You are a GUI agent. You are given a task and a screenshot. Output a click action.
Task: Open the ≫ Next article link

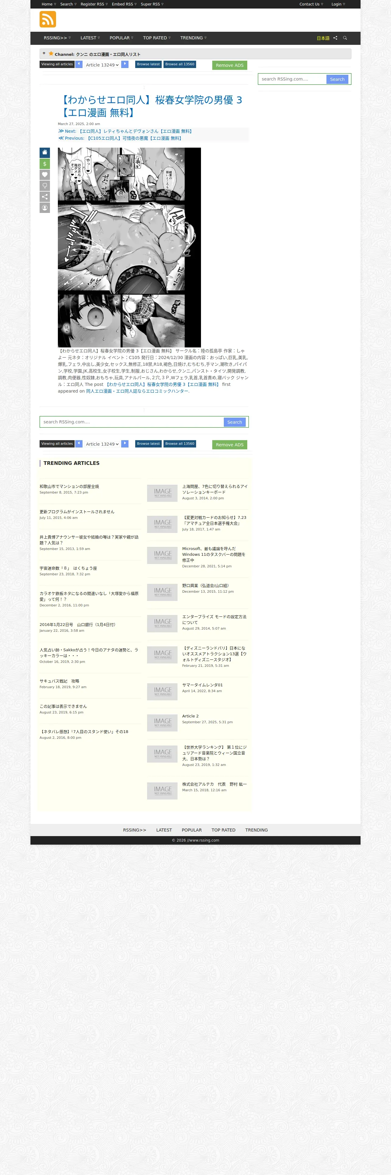point(125,131)
